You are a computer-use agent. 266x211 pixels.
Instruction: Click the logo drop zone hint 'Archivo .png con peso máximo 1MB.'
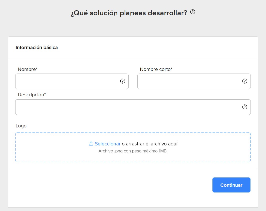coord(133,151)
